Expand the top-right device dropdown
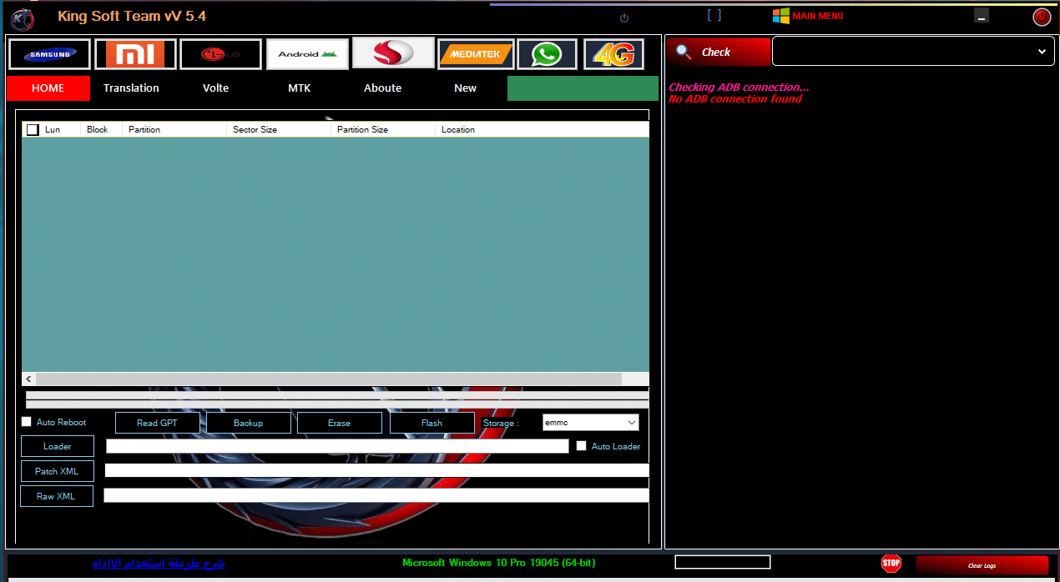This screenshot has width=1060, height=582. pyautogui.click(x=1042, y=50)
